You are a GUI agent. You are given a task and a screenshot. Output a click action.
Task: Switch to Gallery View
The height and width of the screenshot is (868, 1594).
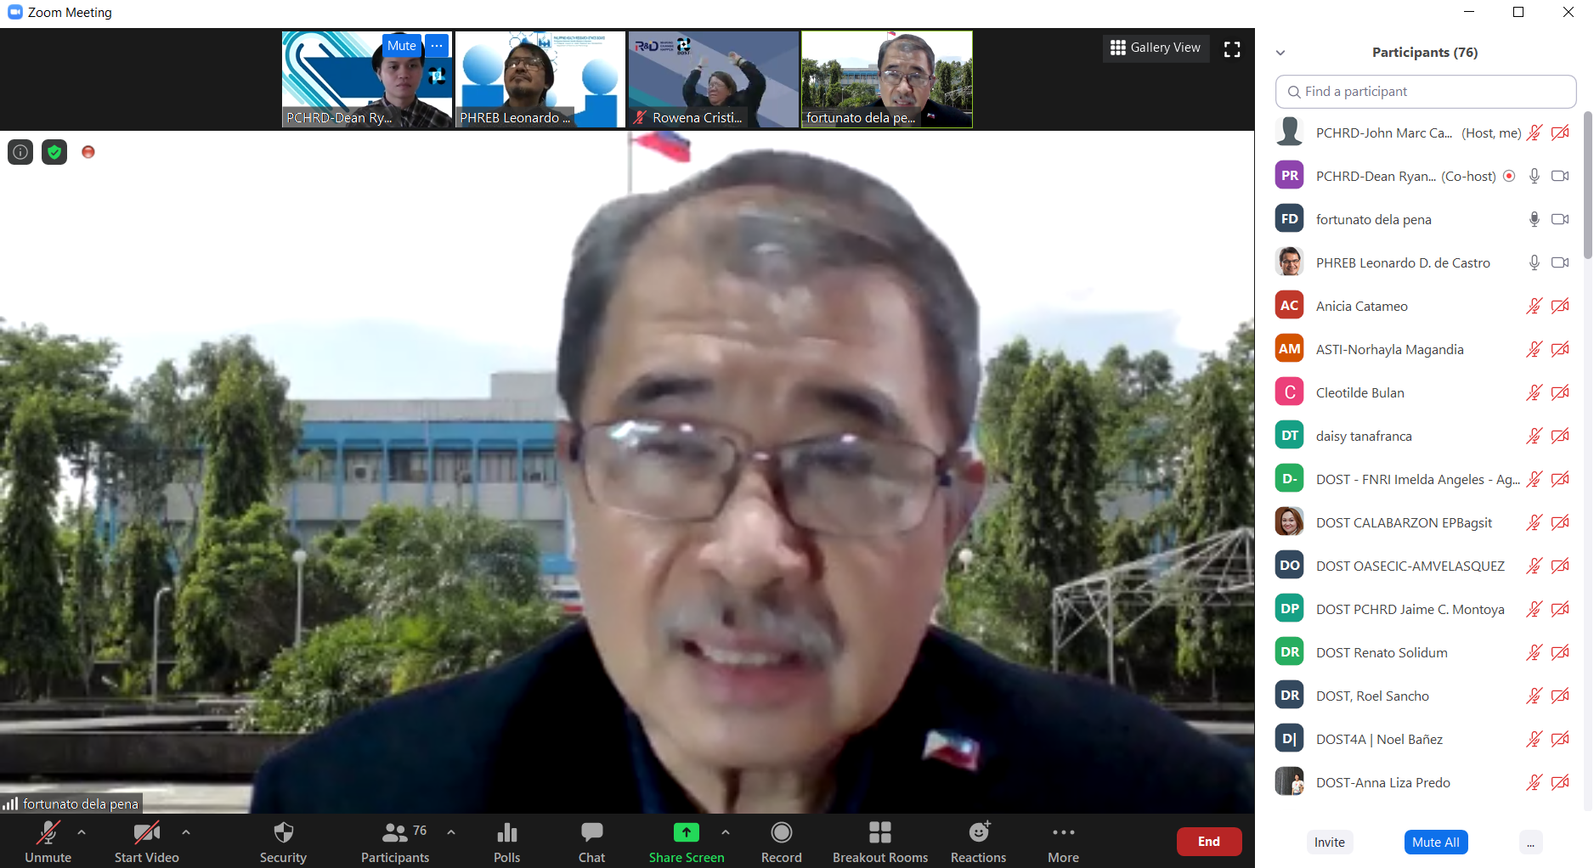pyautogui.click(x=1156, y=48)
